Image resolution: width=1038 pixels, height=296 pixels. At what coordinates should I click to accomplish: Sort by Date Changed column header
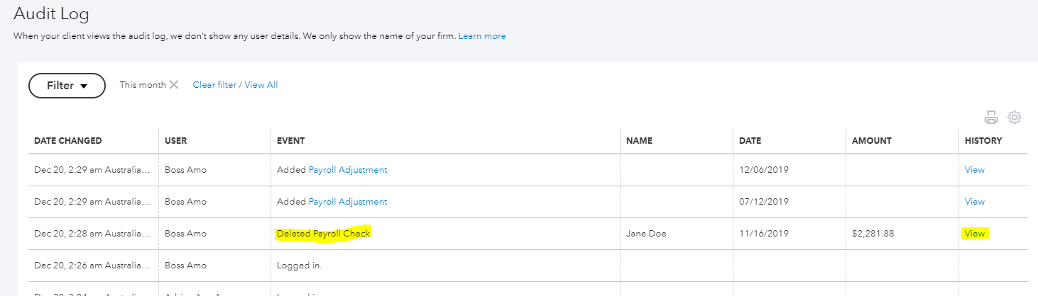click(68, 141)
